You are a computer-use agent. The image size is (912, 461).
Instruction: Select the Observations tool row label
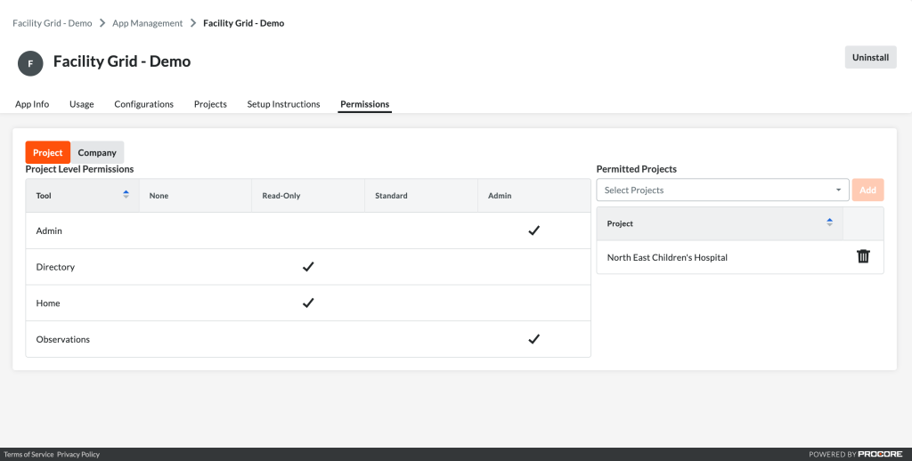click(63, 339)
